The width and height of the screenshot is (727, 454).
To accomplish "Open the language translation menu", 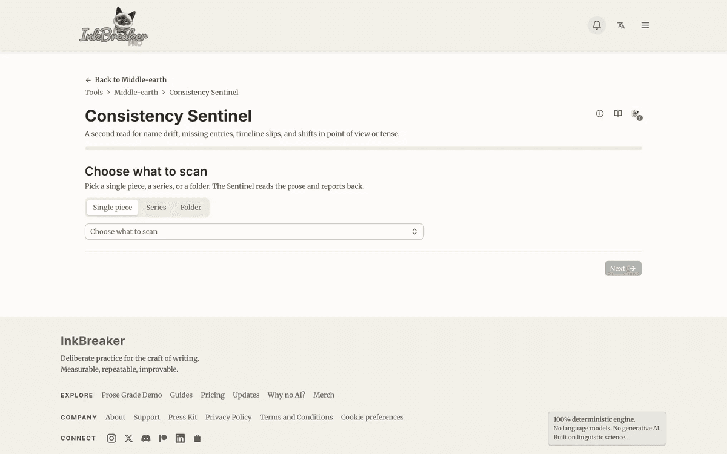I will coord(621,25).
